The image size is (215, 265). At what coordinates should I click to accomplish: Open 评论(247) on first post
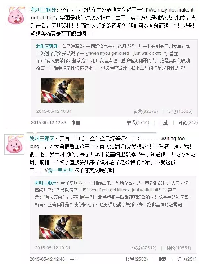click(188, 123)
